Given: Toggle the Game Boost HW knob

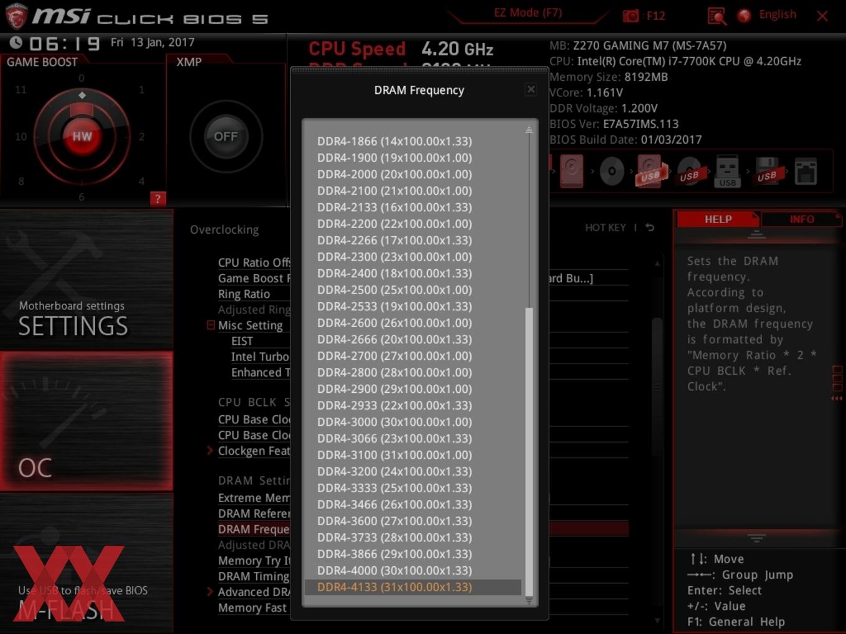Looking at the screenshot, I should pos(81,136).
